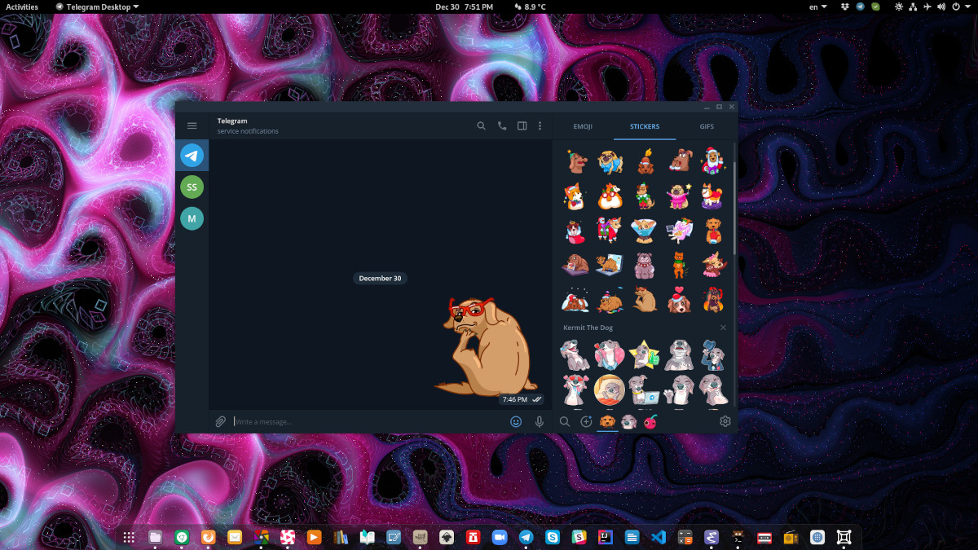
Task: Send the gray bulldog sticker
Action: pos(644,265)
